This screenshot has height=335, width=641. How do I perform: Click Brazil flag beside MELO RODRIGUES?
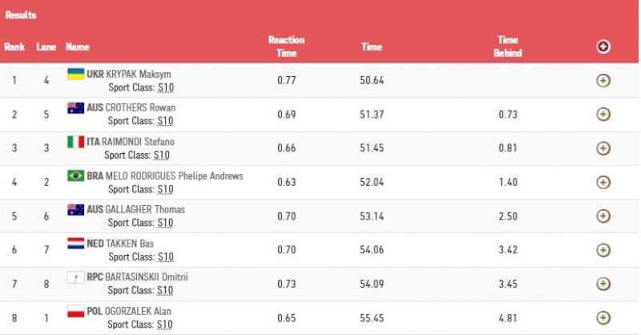[75, 176]
